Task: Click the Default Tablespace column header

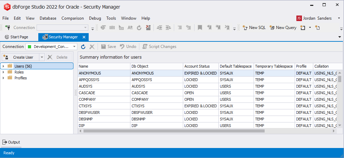Action: tap(236, 66)
